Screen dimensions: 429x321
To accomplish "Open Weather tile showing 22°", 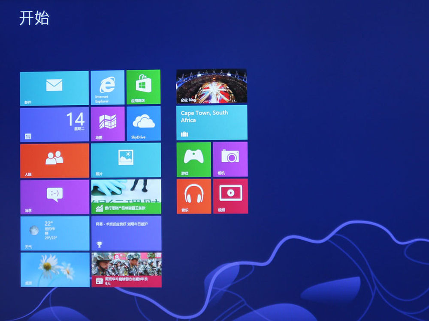I will click(54, 233).
